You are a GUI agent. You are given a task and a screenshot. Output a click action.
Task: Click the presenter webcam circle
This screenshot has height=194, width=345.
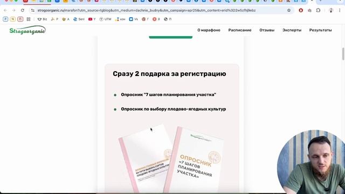coord(311,162)
